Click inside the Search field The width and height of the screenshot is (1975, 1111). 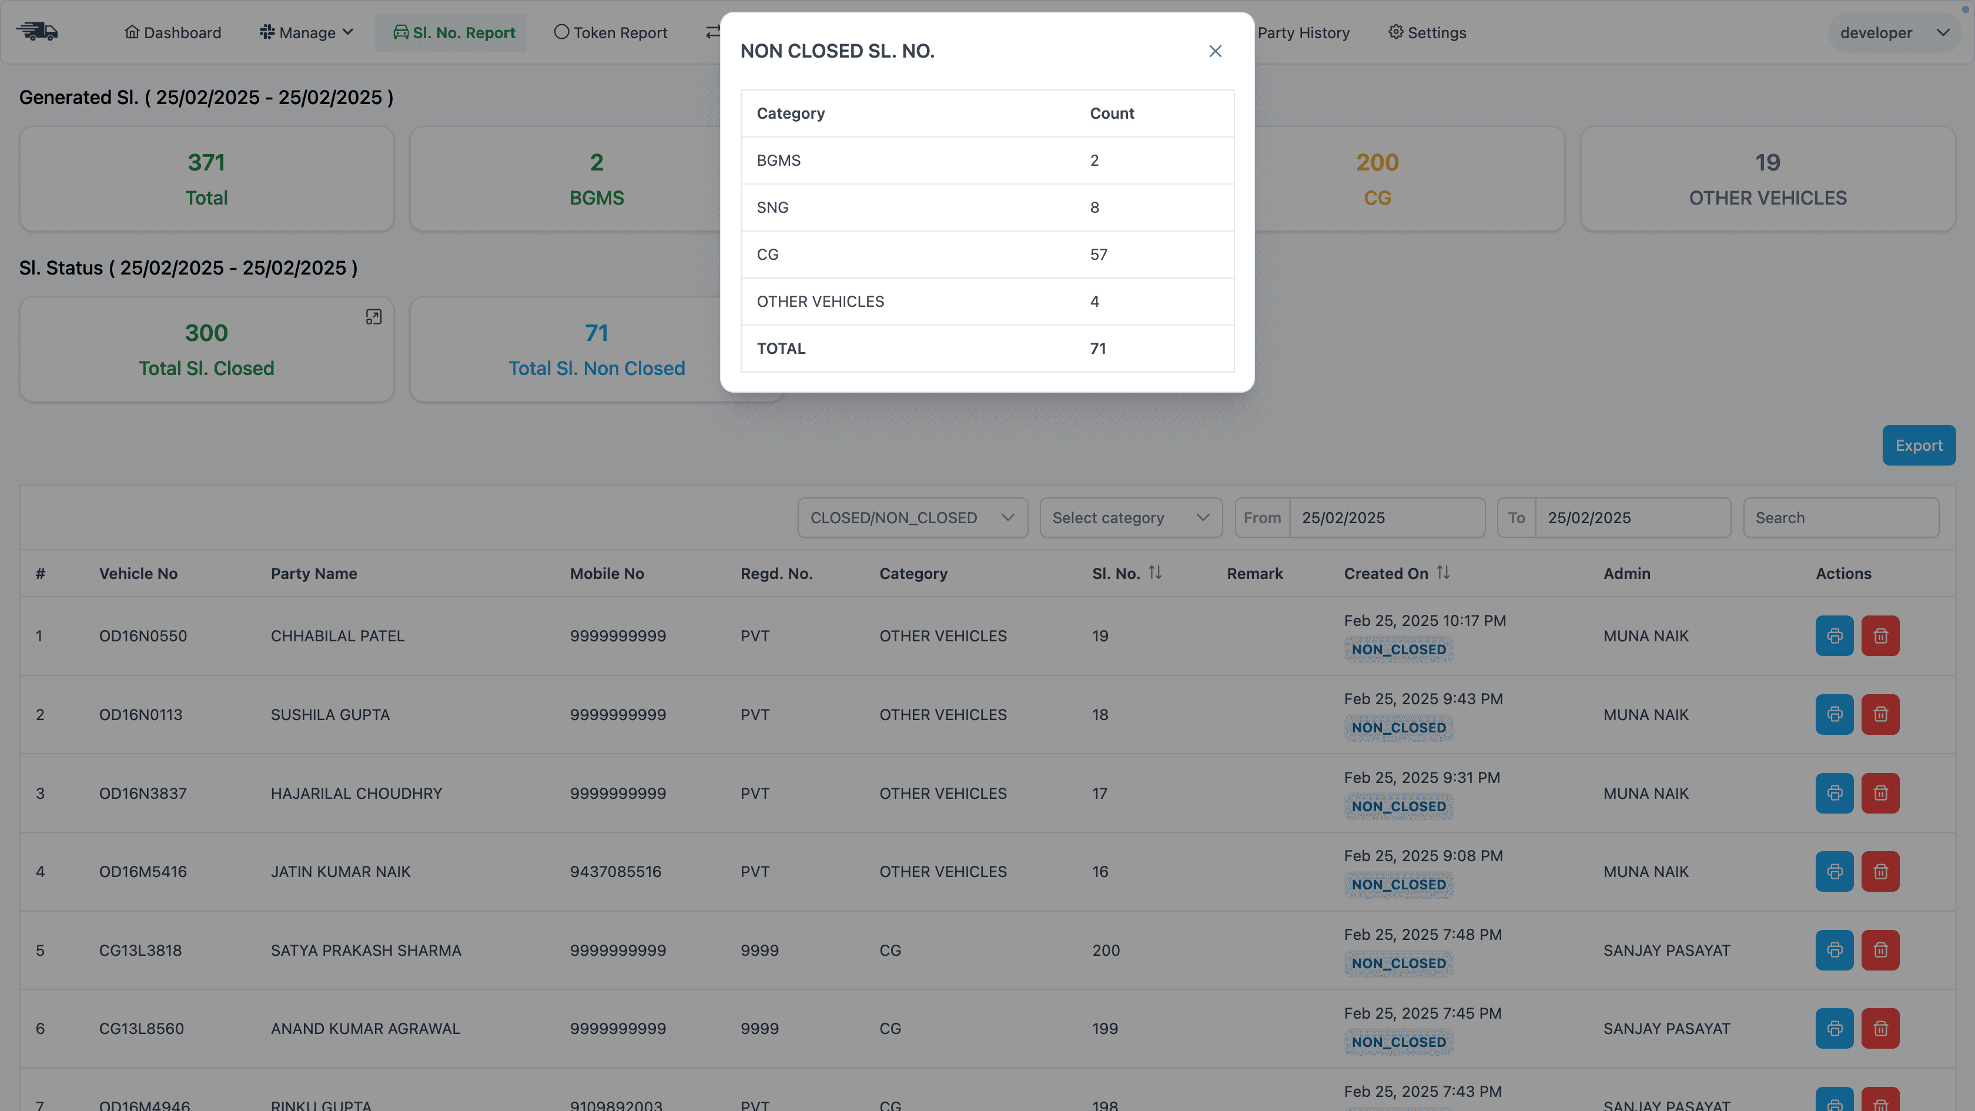[1842, 517]
